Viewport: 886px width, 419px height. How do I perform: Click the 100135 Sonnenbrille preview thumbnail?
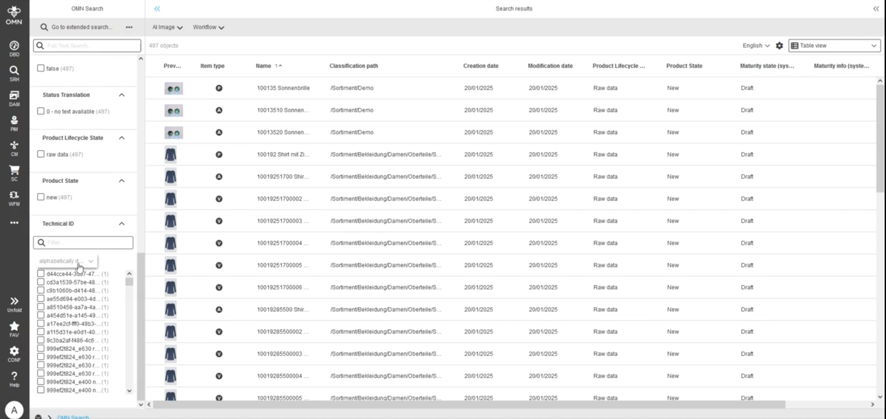[173, 89]
